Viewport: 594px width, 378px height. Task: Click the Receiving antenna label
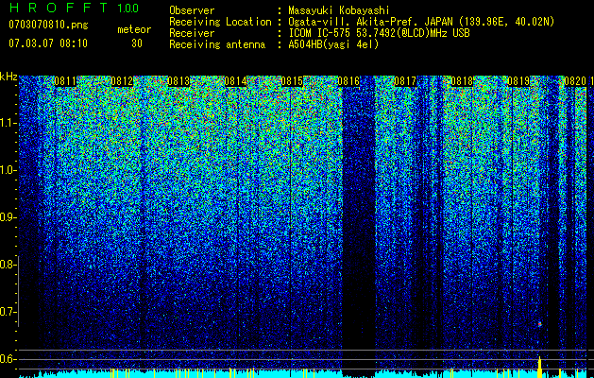(217, 44)
